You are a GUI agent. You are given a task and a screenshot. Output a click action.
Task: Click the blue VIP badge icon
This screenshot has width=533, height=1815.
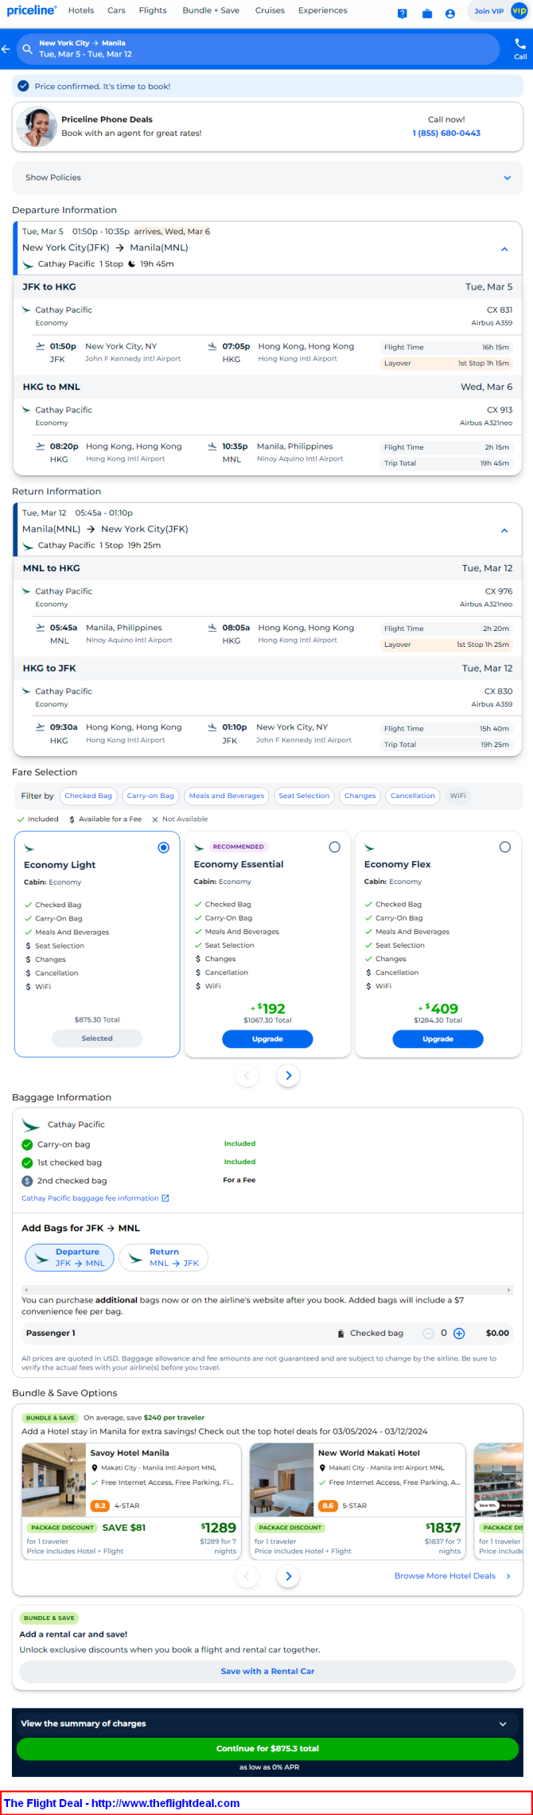pyautogui.click(x=519, y=11)
